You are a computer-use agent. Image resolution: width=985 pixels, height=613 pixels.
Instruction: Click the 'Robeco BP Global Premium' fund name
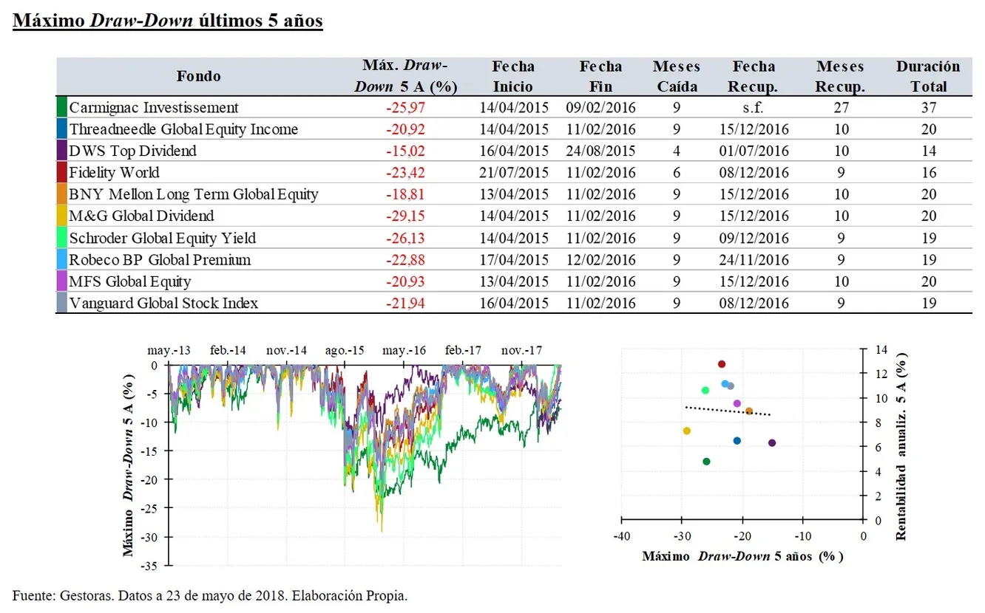(160, 260)
